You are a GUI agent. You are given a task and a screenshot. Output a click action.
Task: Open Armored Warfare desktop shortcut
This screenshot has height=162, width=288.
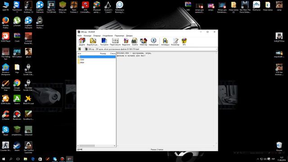(x=40, y=22)
